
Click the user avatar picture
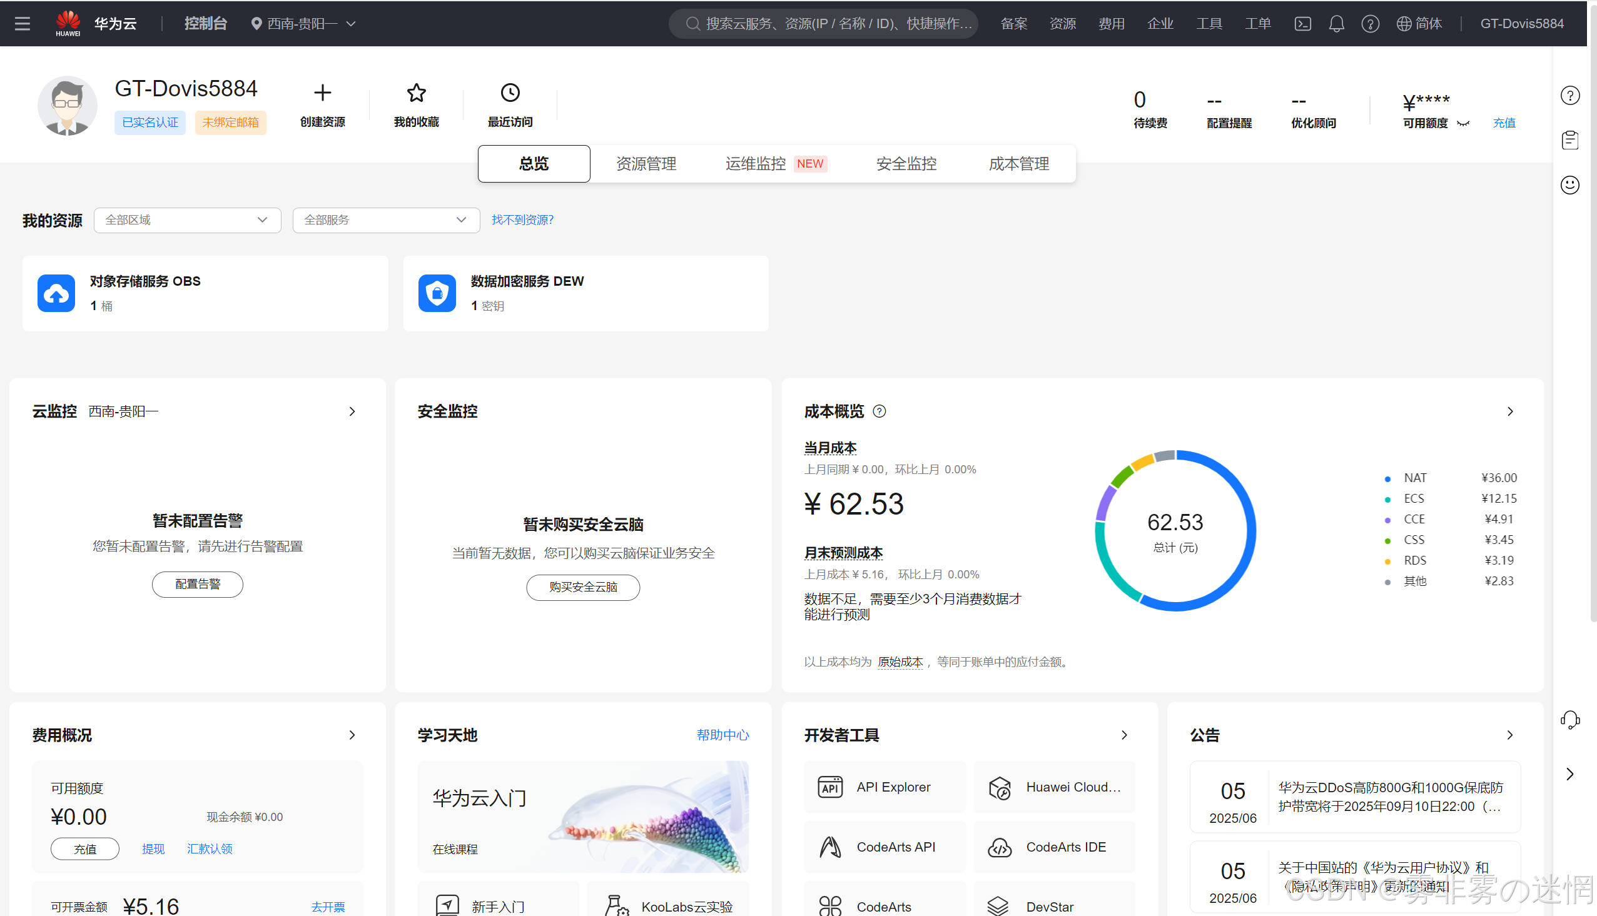pos(68,106)
